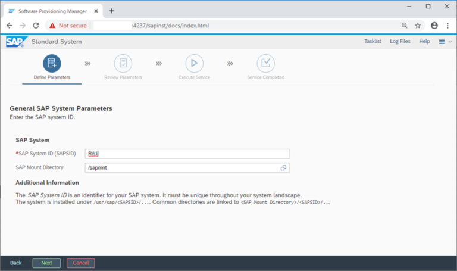Open Chrome three-dot options menu
Viewport: 457px width, 271px height.
click(447, 26)
